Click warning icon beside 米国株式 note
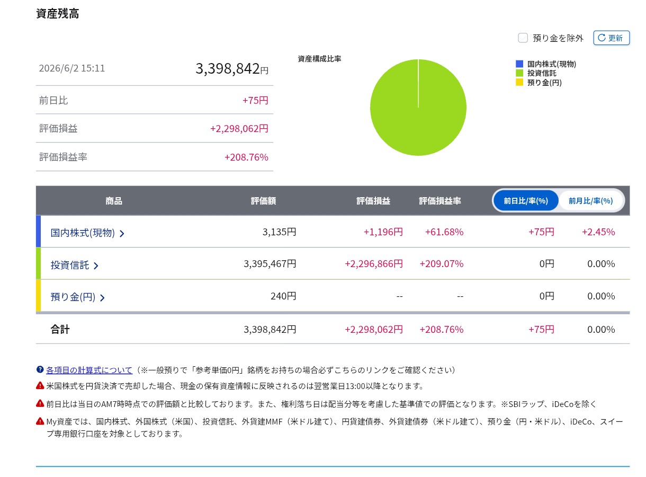The height and width of the screenshot is (477, 646). (x=40, y=385)
